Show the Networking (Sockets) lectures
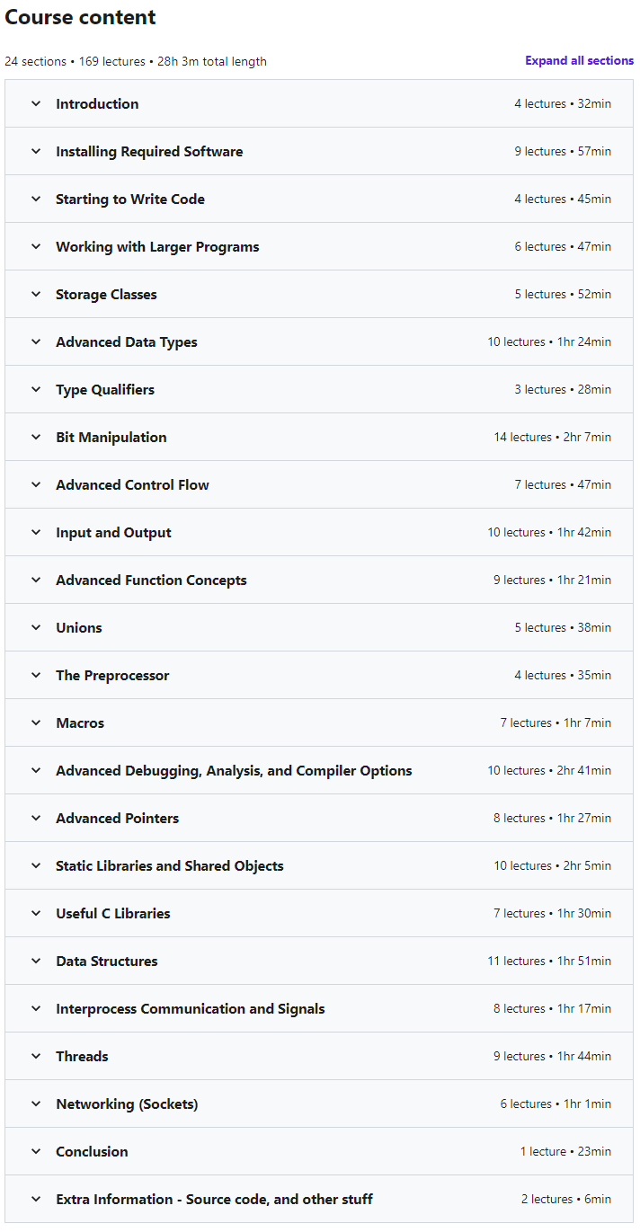Image resolution: width=640 pixels, height=1232 pixels. coord(319,1103)
